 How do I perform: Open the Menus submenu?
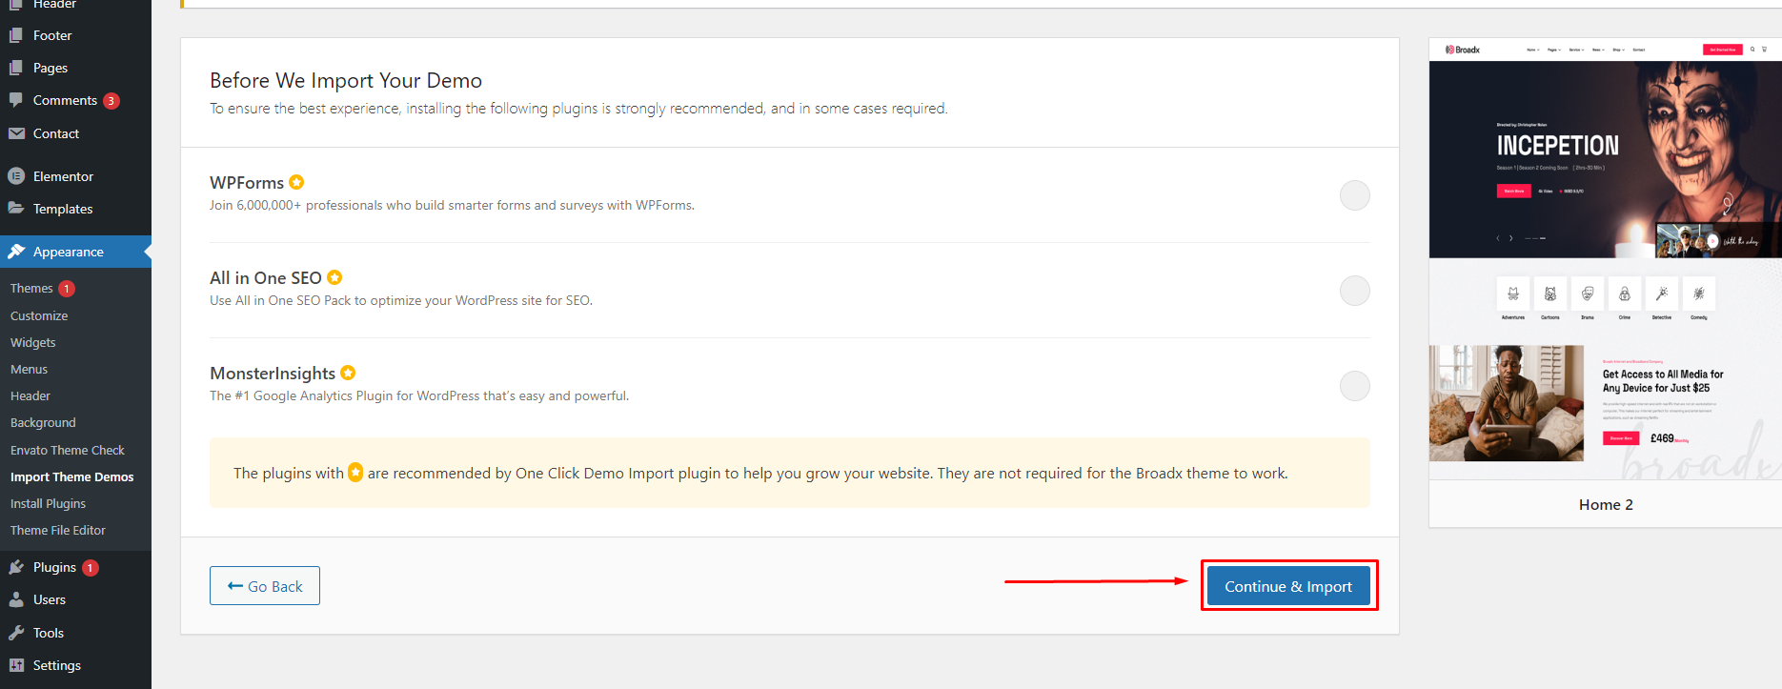pyautogui.click(x=29, y=369)
